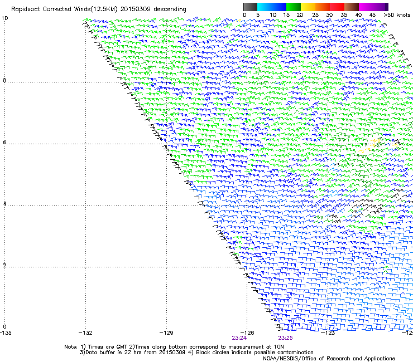Screen dimensions: 413x362
Task: Click the latitude axis label '6'
Action: 4,142
